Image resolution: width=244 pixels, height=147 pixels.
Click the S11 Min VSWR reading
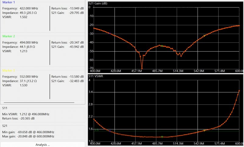click(26, 114)
